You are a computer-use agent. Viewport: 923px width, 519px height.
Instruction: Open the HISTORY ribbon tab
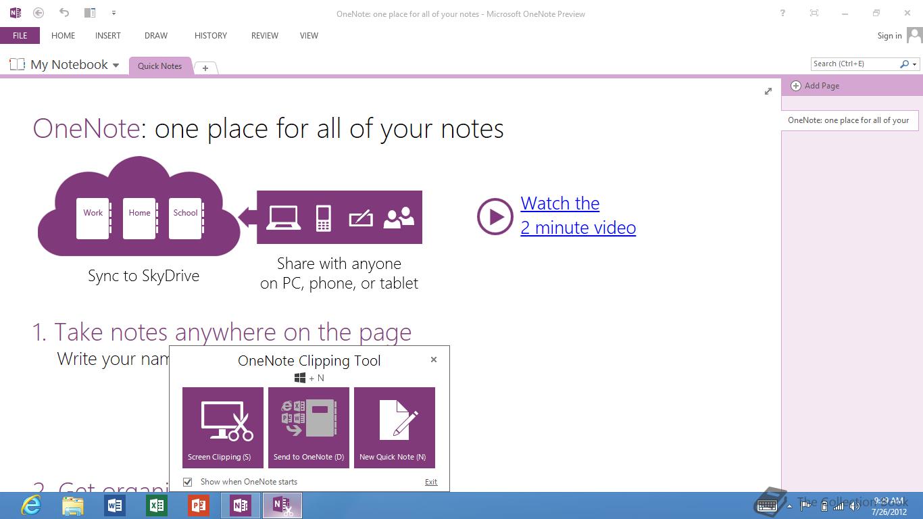tap(211, 36)
